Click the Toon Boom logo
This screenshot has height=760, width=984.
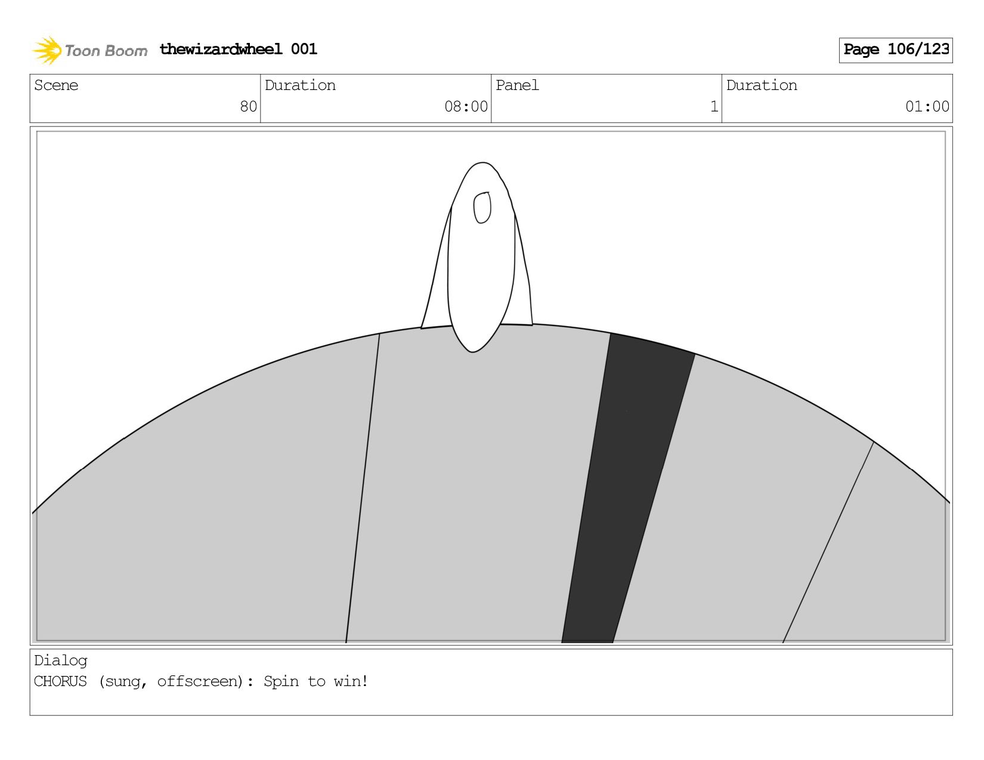point(89,50)
